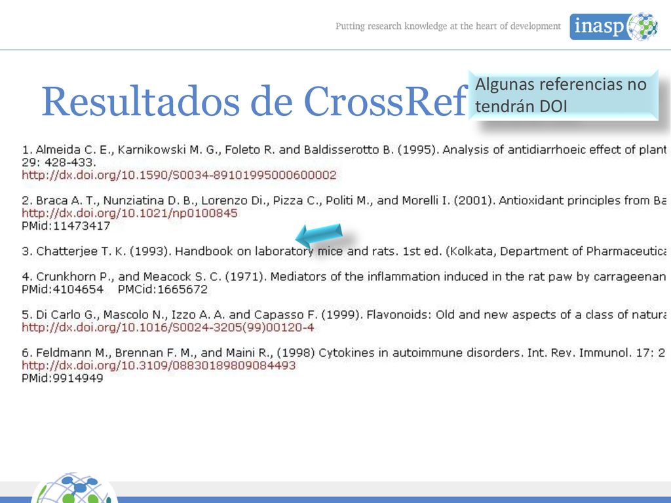Click PMid:11473417 under Braca reference
Screen dimensions: 671x503
(66, 226)
